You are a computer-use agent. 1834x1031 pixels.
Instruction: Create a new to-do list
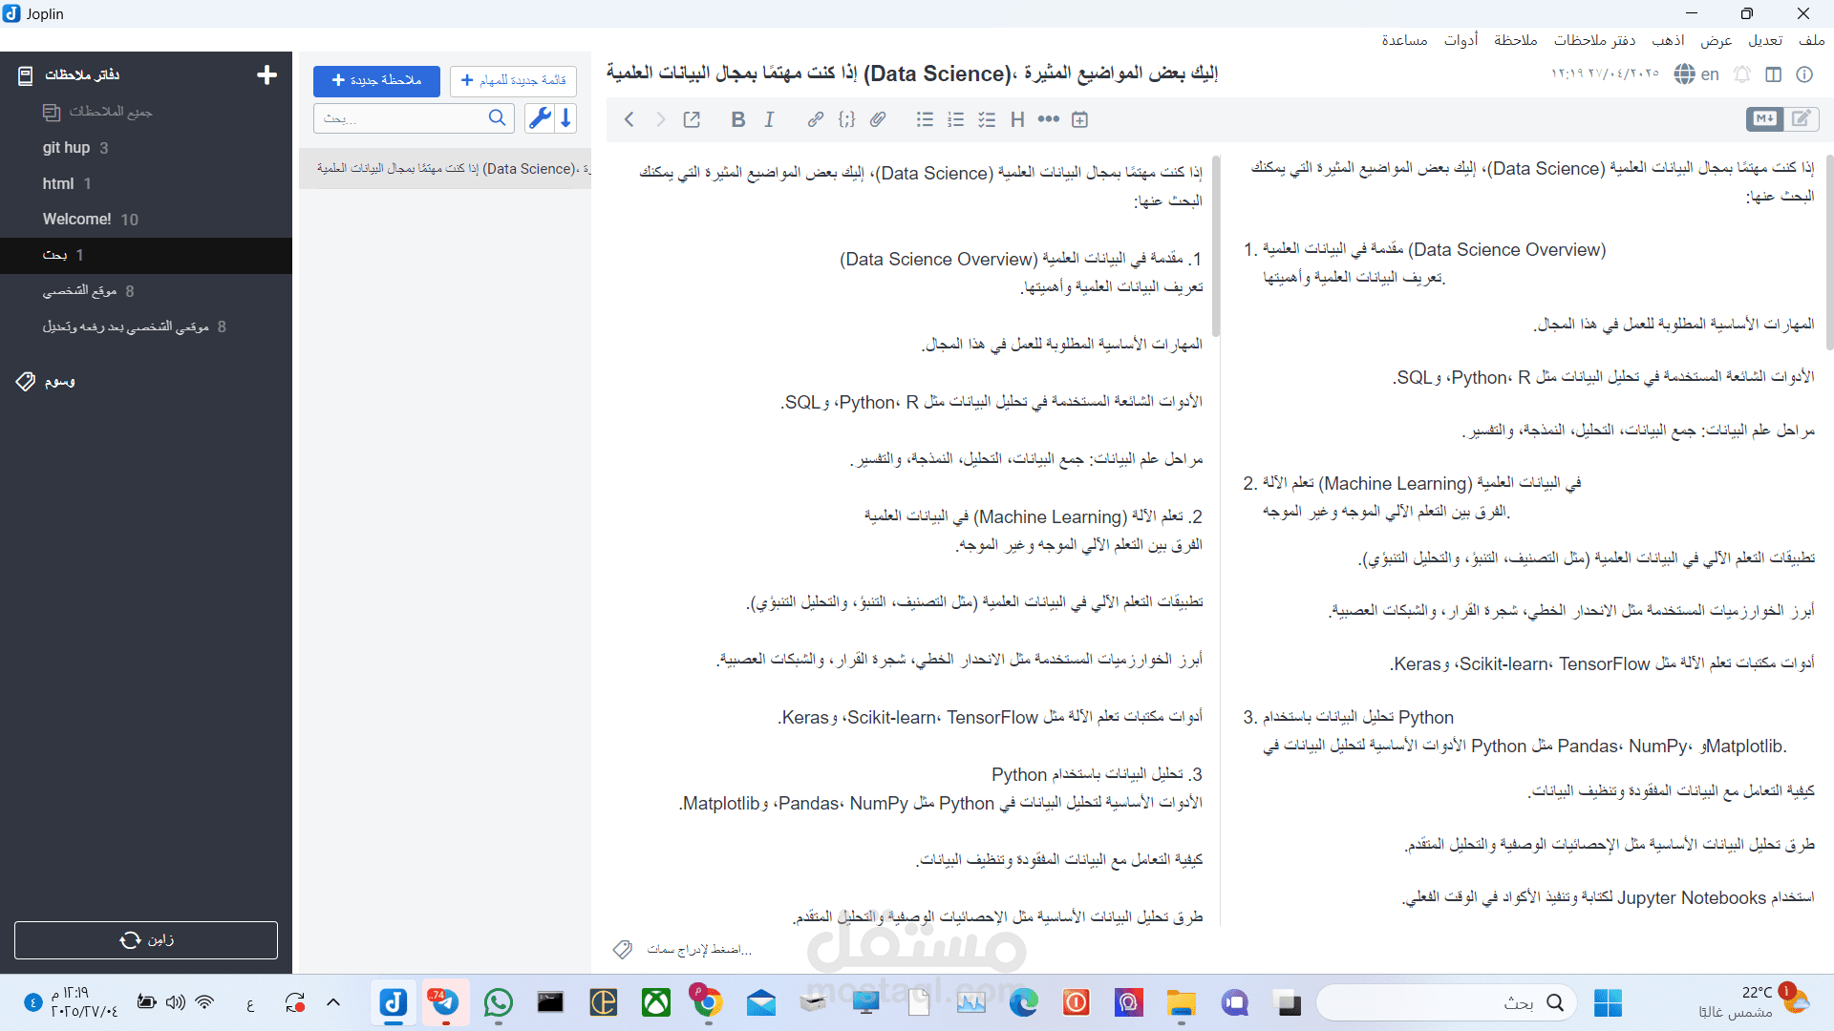513,81
